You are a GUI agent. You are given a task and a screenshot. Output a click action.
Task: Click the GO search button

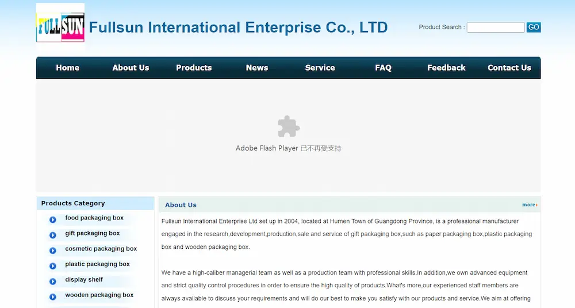(x=534, y=27)
